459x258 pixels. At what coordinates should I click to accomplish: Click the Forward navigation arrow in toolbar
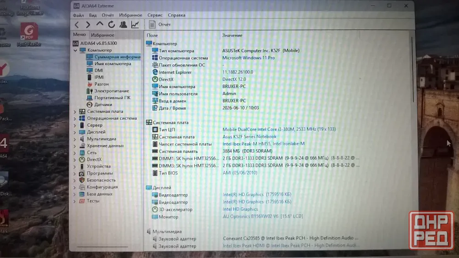[x=88, y=25]
